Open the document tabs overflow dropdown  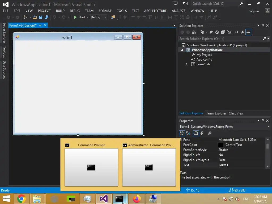click(174, 25)
